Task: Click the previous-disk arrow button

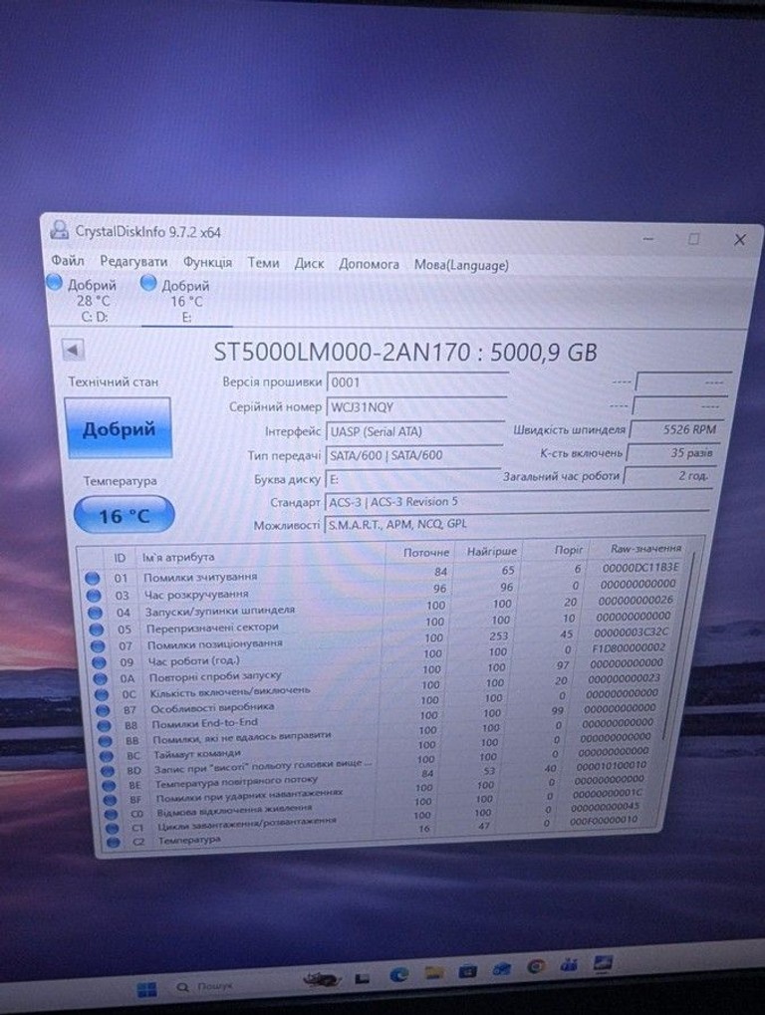Action: coord(73,351)
